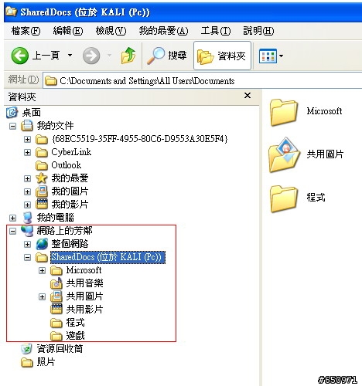
Task: Select 整個網路 globe icon in tree
Action: coord(42,244)
